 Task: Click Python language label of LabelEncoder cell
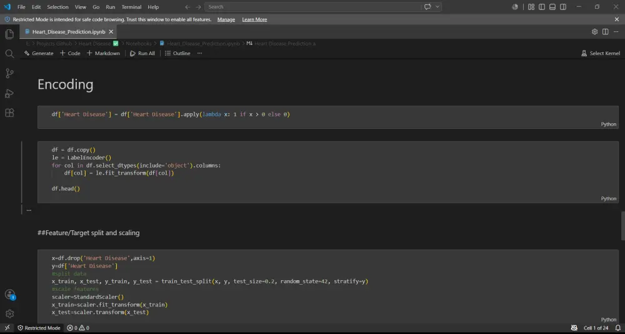point(608,198)
